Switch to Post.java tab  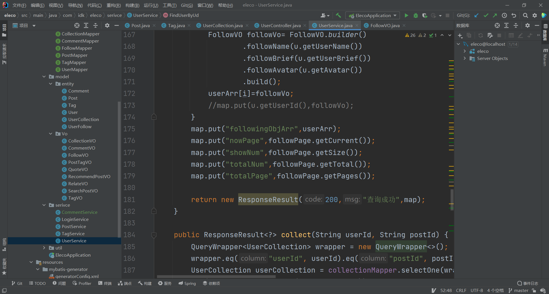(140, 25)
